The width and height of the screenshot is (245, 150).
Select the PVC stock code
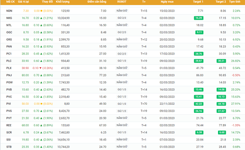(x=9, y=97)
